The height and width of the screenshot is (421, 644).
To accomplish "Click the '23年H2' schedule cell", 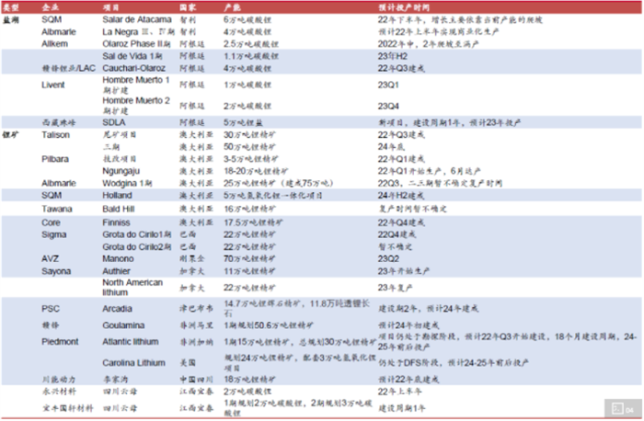I will (x=392, y=56).
